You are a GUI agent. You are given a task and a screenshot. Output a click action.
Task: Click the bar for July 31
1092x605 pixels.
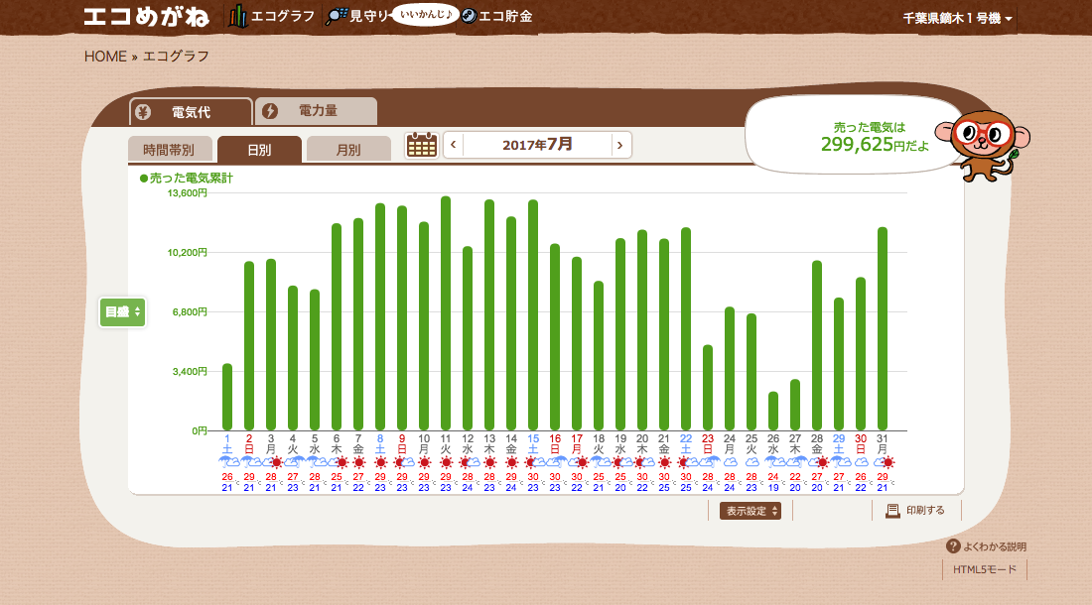(x=883, y=329)
